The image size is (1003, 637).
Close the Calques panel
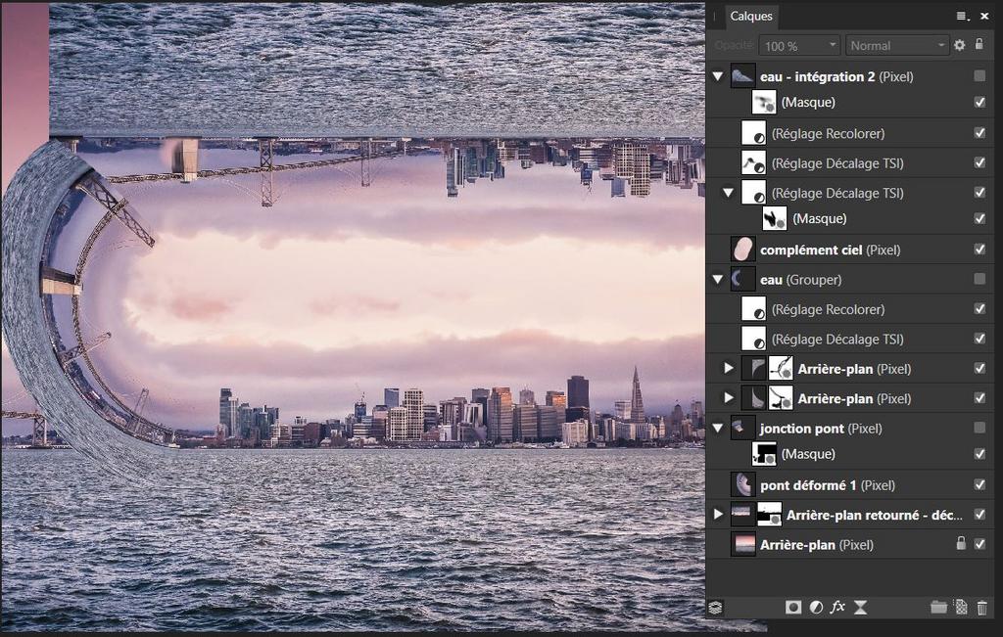984,16
